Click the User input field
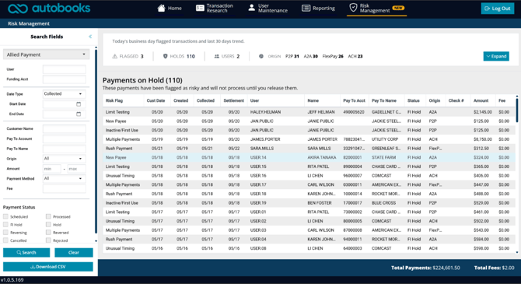The width and height of the screenshot is (521, 284). [64, 69]
